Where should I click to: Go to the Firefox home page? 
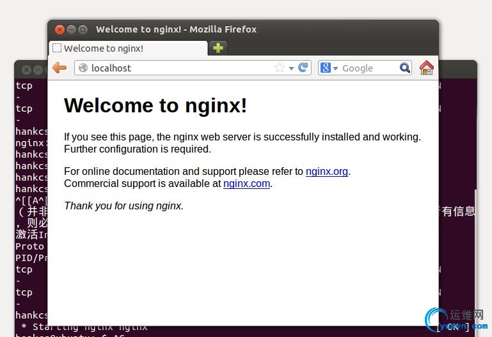coord(426,68)
